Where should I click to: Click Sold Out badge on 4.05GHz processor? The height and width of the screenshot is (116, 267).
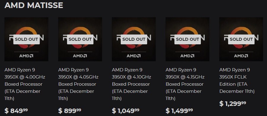(x=80, y=39)
